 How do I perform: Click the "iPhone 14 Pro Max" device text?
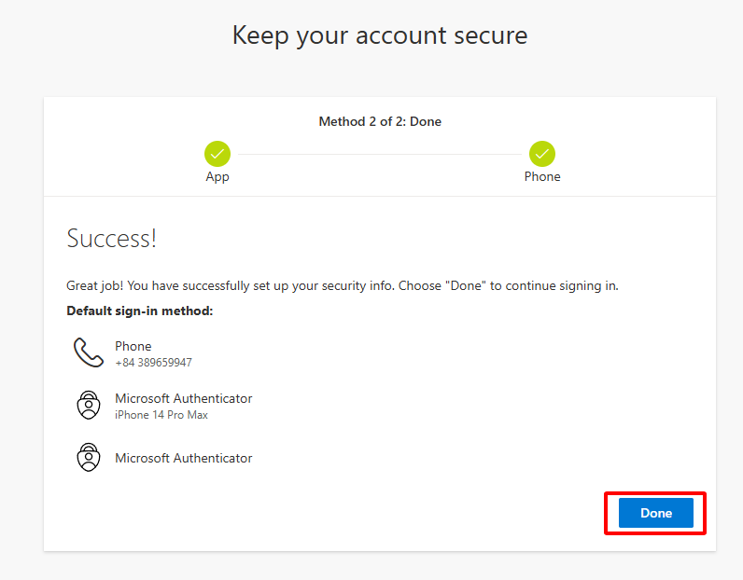coord(161,415)
